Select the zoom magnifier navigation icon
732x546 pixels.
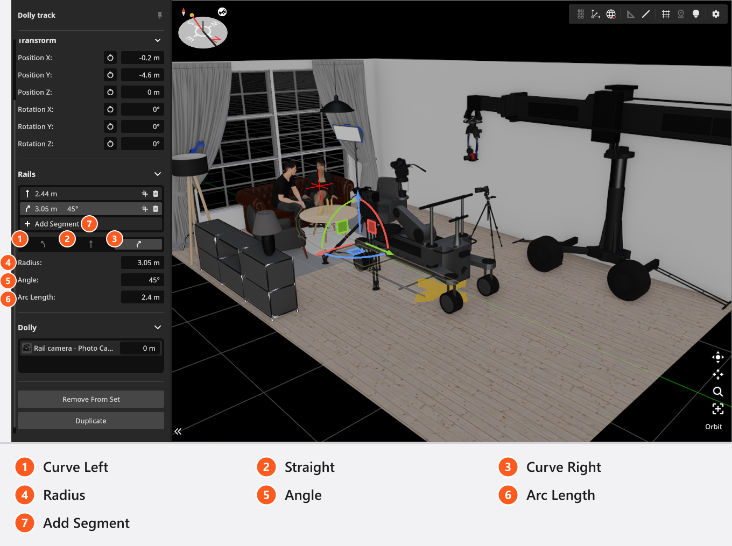pyautogui.click(x=718, y=392)
